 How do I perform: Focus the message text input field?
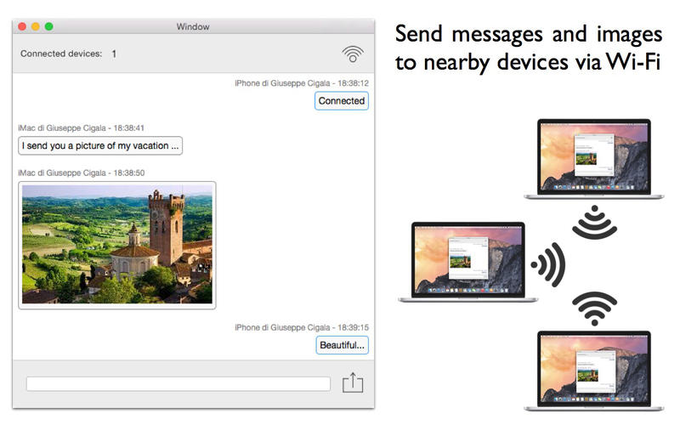click(x=178, y=384)
